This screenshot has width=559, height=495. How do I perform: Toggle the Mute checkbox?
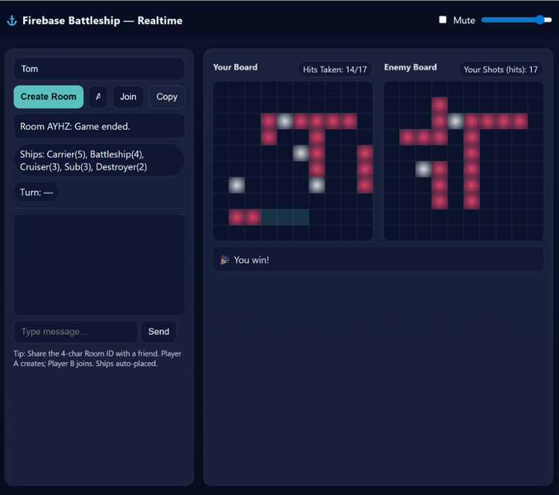(442, 20)
